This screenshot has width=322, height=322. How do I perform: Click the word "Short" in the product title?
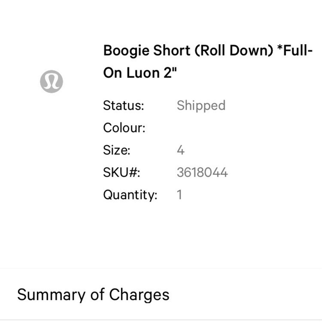(x=171, y=51)
